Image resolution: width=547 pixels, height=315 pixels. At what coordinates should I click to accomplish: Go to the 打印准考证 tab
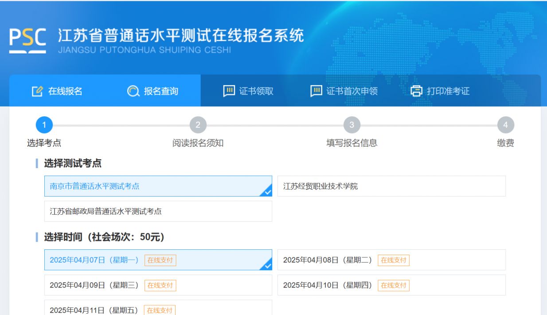(440, 91)
